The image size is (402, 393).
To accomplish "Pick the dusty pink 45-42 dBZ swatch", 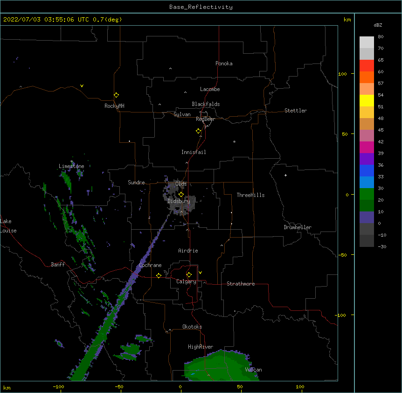I will pyautogui.click(x=367, y=136).
